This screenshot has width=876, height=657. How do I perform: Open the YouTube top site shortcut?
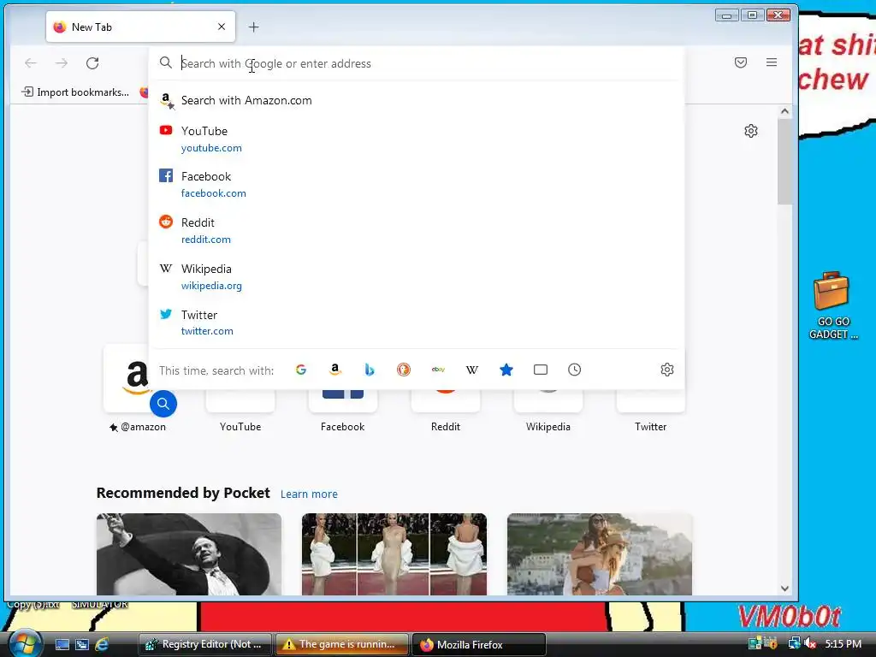[240, 411]
